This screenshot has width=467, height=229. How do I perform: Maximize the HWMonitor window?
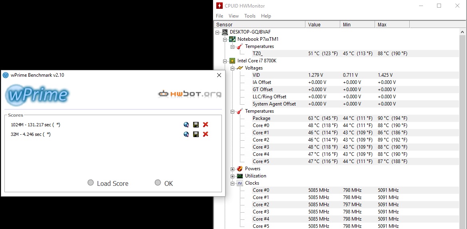[x=439, y=6]
